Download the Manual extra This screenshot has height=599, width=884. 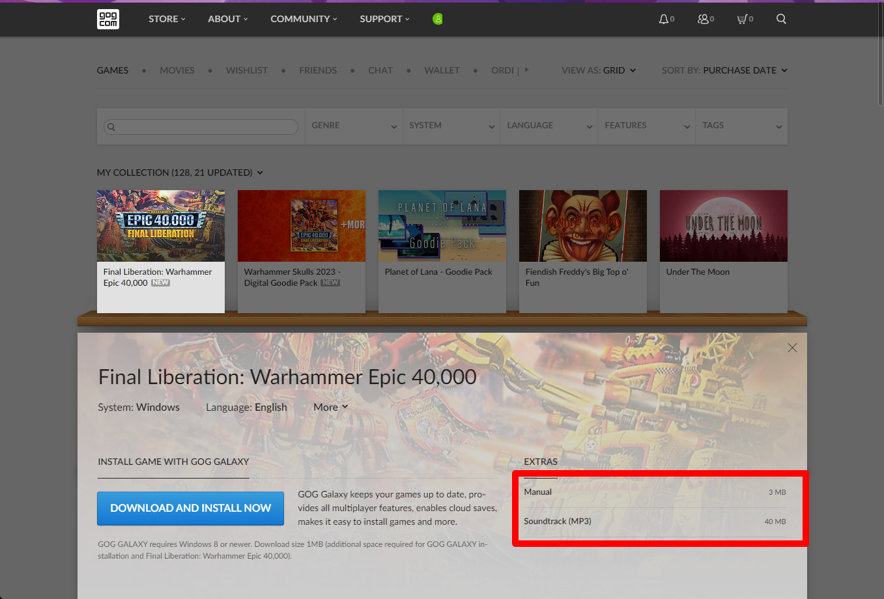(655, 492)
